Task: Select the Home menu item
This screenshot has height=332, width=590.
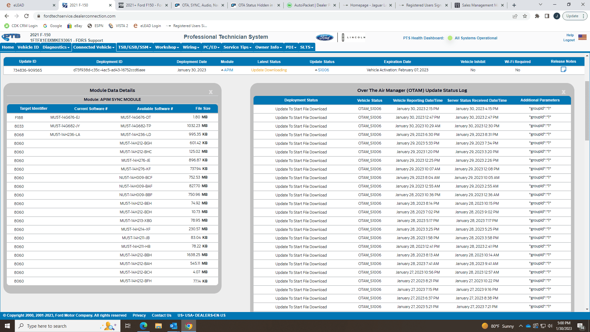Action: 8,47
